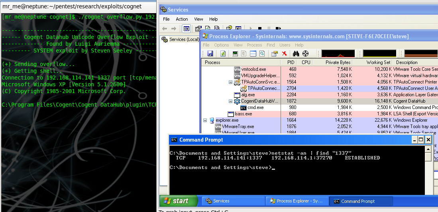This screenshot has height=212, width=438.
Task: Collapse TPAutoConnSvc.e... process tree node
Action: (230, 82)
